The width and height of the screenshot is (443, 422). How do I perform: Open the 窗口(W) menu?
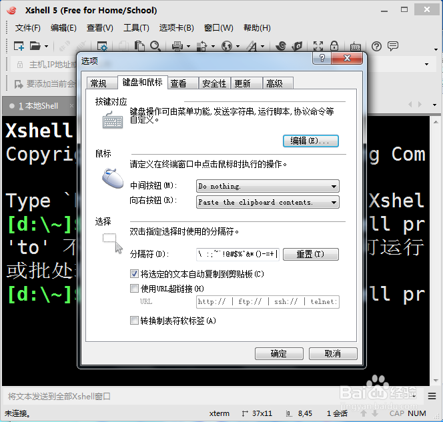point(219,28)
